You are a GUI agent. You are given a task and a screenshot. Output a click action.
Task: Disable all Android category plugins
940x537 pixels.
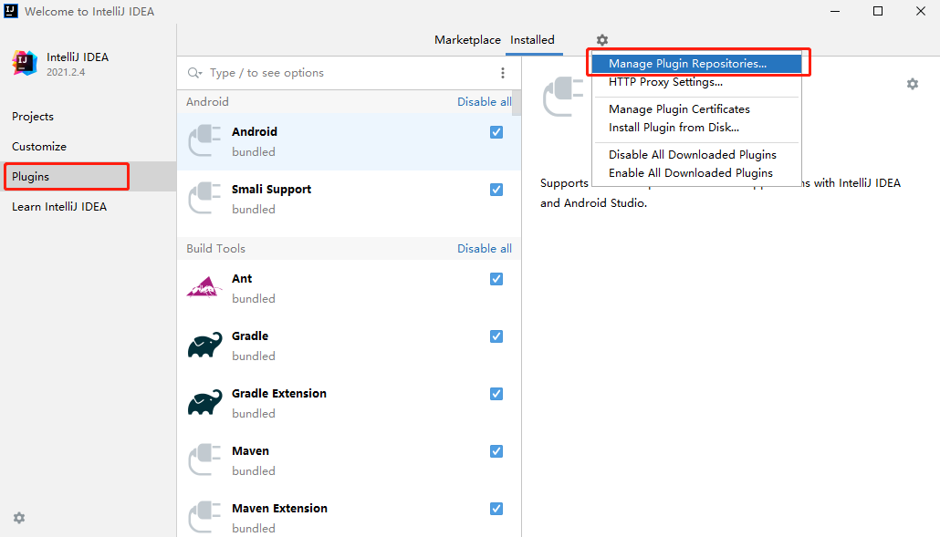click(x=485, y=102)
